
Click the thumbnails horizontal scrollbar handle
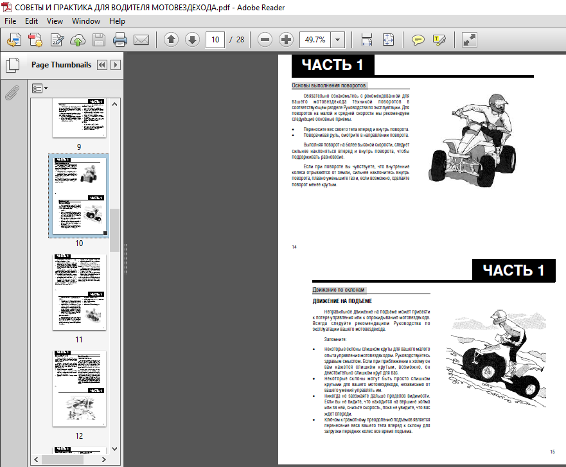[63, 459]
